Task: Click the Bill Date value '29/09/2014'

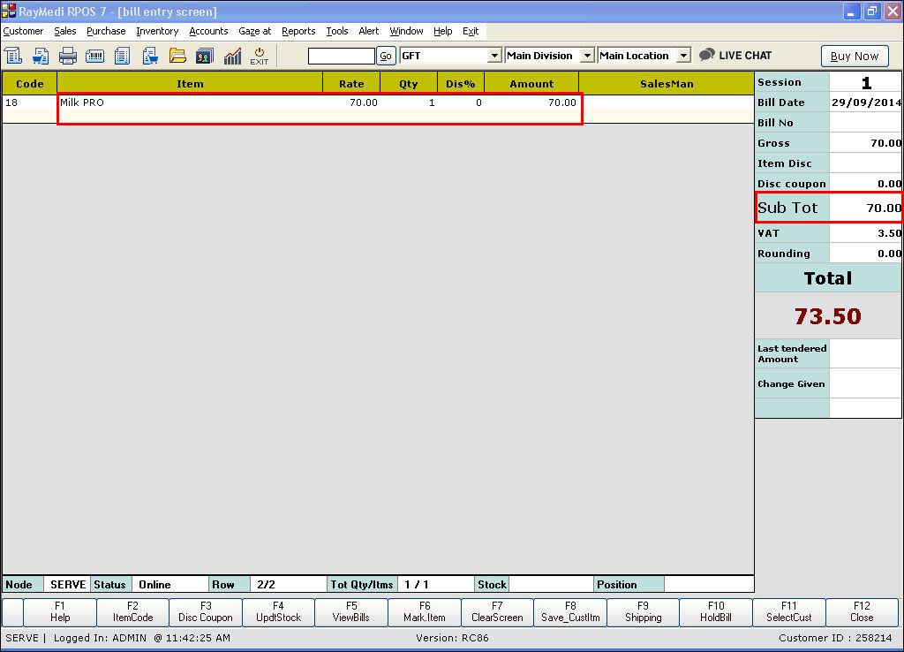Action: (866, 102)
